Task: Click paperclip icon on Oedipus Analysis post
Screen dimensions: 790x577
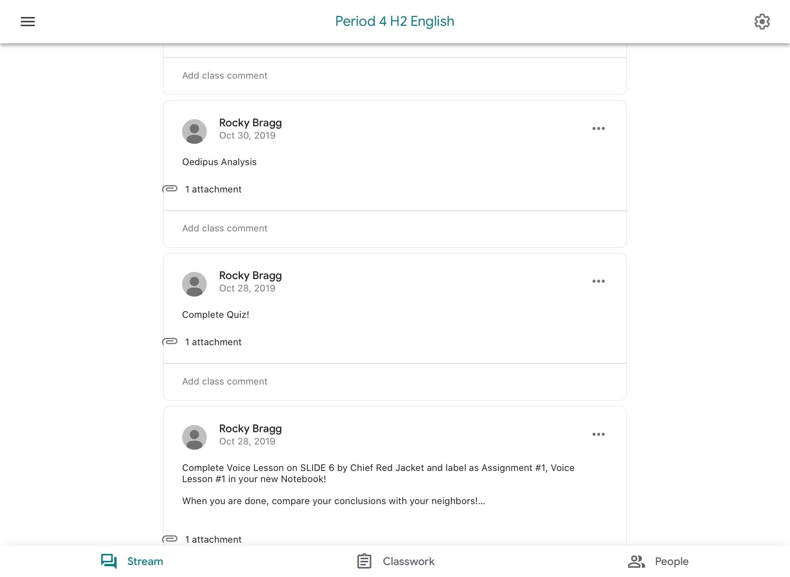Action: (x=170, y=189)
